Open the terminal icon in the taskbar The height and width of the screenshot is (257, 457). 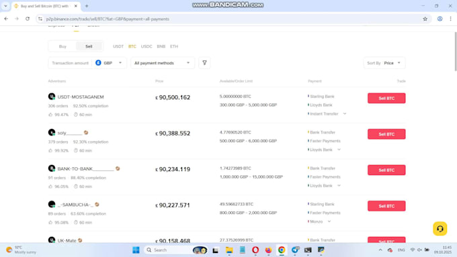308,250
